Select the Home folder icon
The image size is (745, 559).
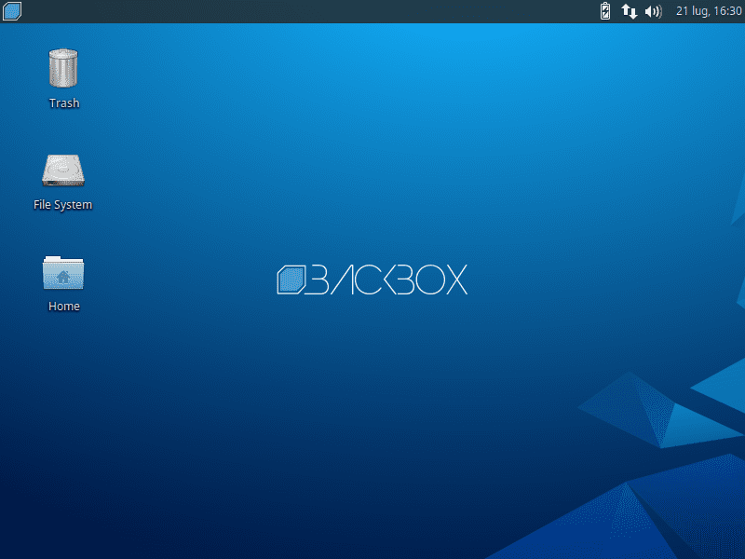(63, 273)
